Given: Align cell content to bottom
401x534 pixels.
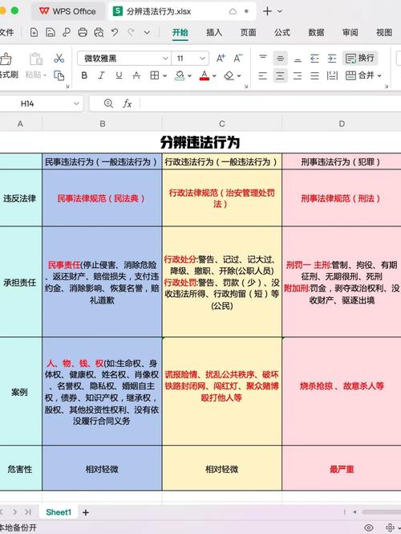Looking at the screenshot, I should coord(298,59).
